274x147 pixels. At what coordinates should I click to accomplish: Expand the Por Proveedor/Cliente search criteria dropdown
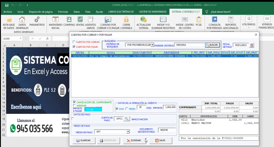click(152, 45)
